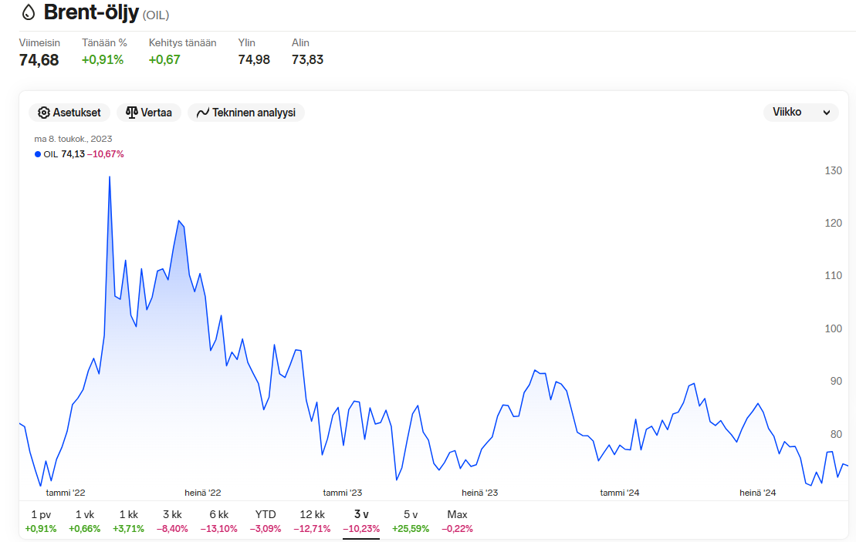The width and height of the screenshot is (856, 542).
Task: Click the Viimeisin value 74,68
Action: pyautogui.click(x=39, y=60)
